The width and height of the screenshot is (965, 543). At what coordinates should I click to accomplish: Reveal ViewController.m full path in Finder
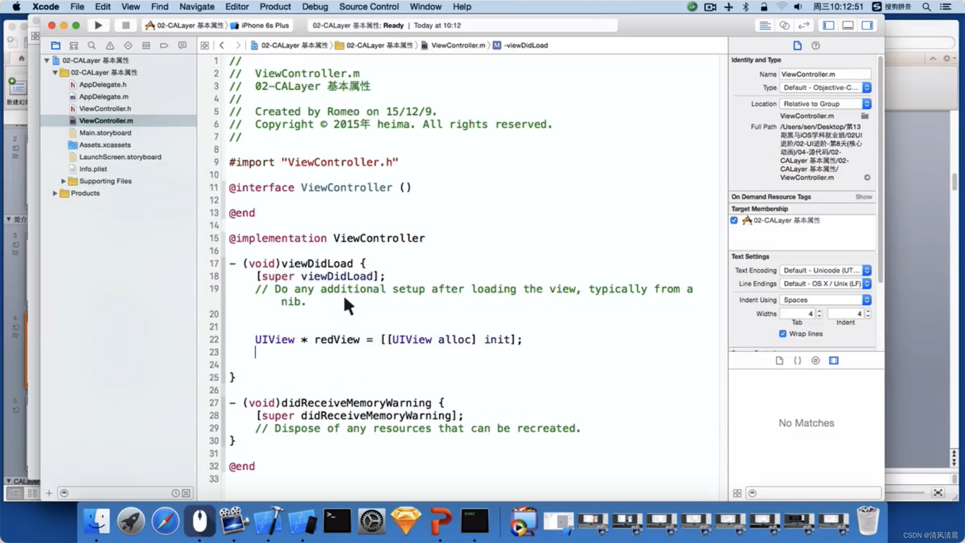pos(867,177)
